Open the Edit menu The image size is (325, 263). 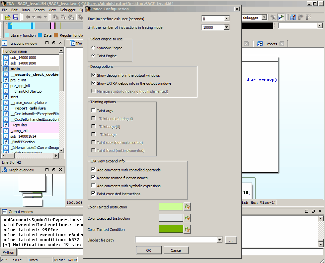[x=14, y=10]
